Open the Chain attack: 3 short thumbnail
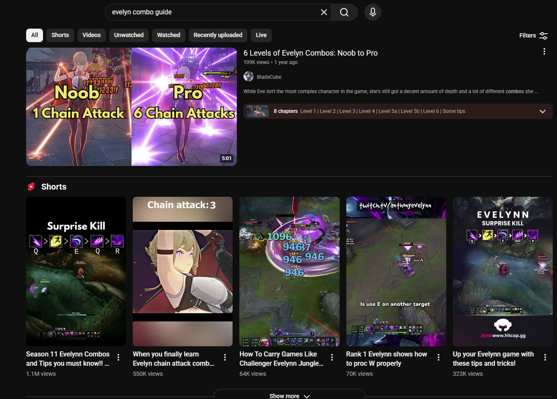Viewport: 557px width, 399px height. pos(182,271)
